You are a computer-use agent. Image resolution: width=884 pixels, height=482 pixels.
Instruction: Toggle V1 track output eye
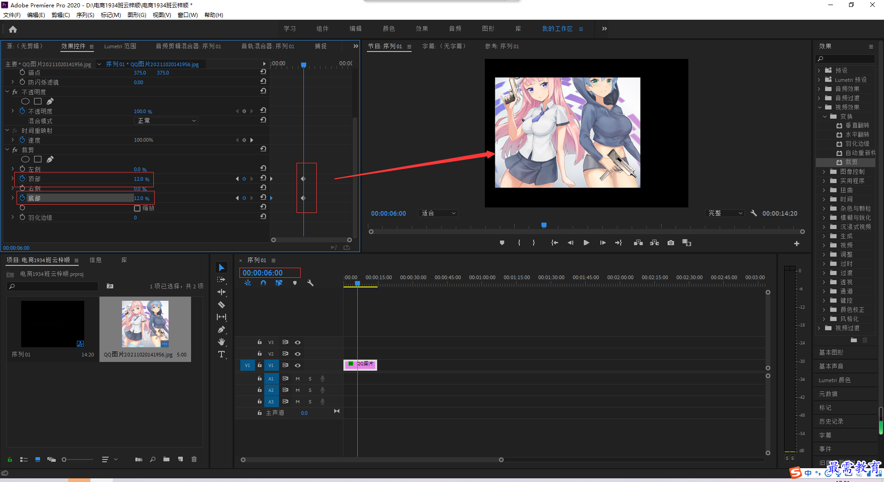coord(298,365)
